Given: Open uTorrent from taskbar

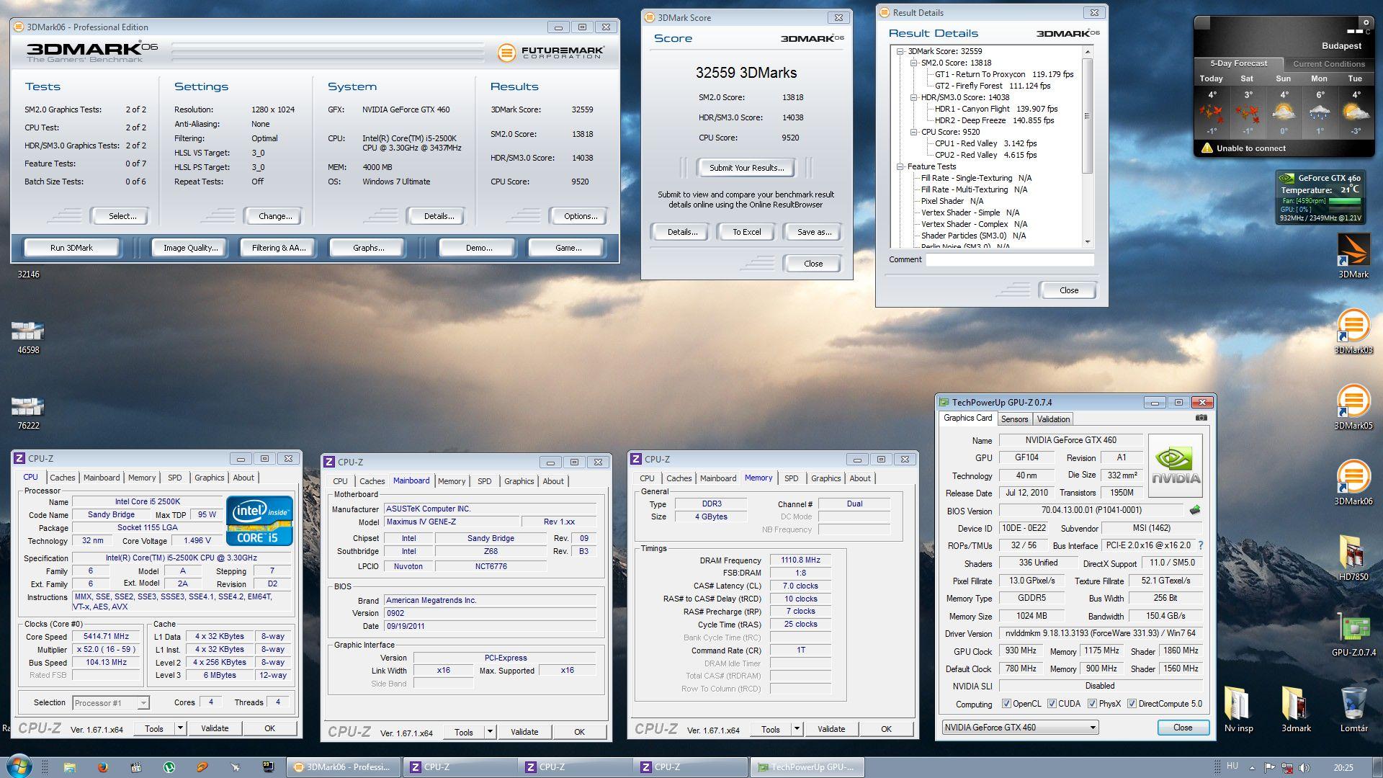Looking at the screenshot, I should [x=169, y=767].
